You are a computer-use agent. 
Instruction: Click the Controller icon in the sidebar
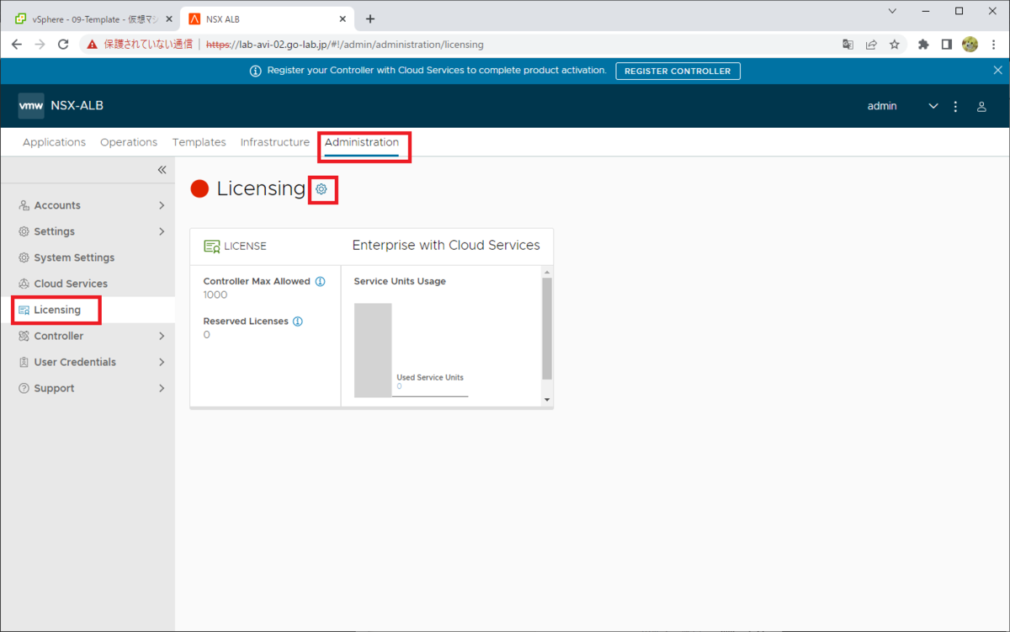24,336
